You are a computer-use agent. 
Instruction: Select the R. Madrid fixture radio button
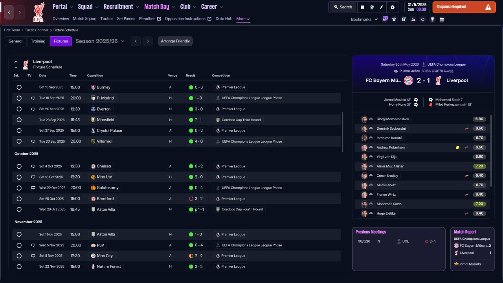pos(19,98)
